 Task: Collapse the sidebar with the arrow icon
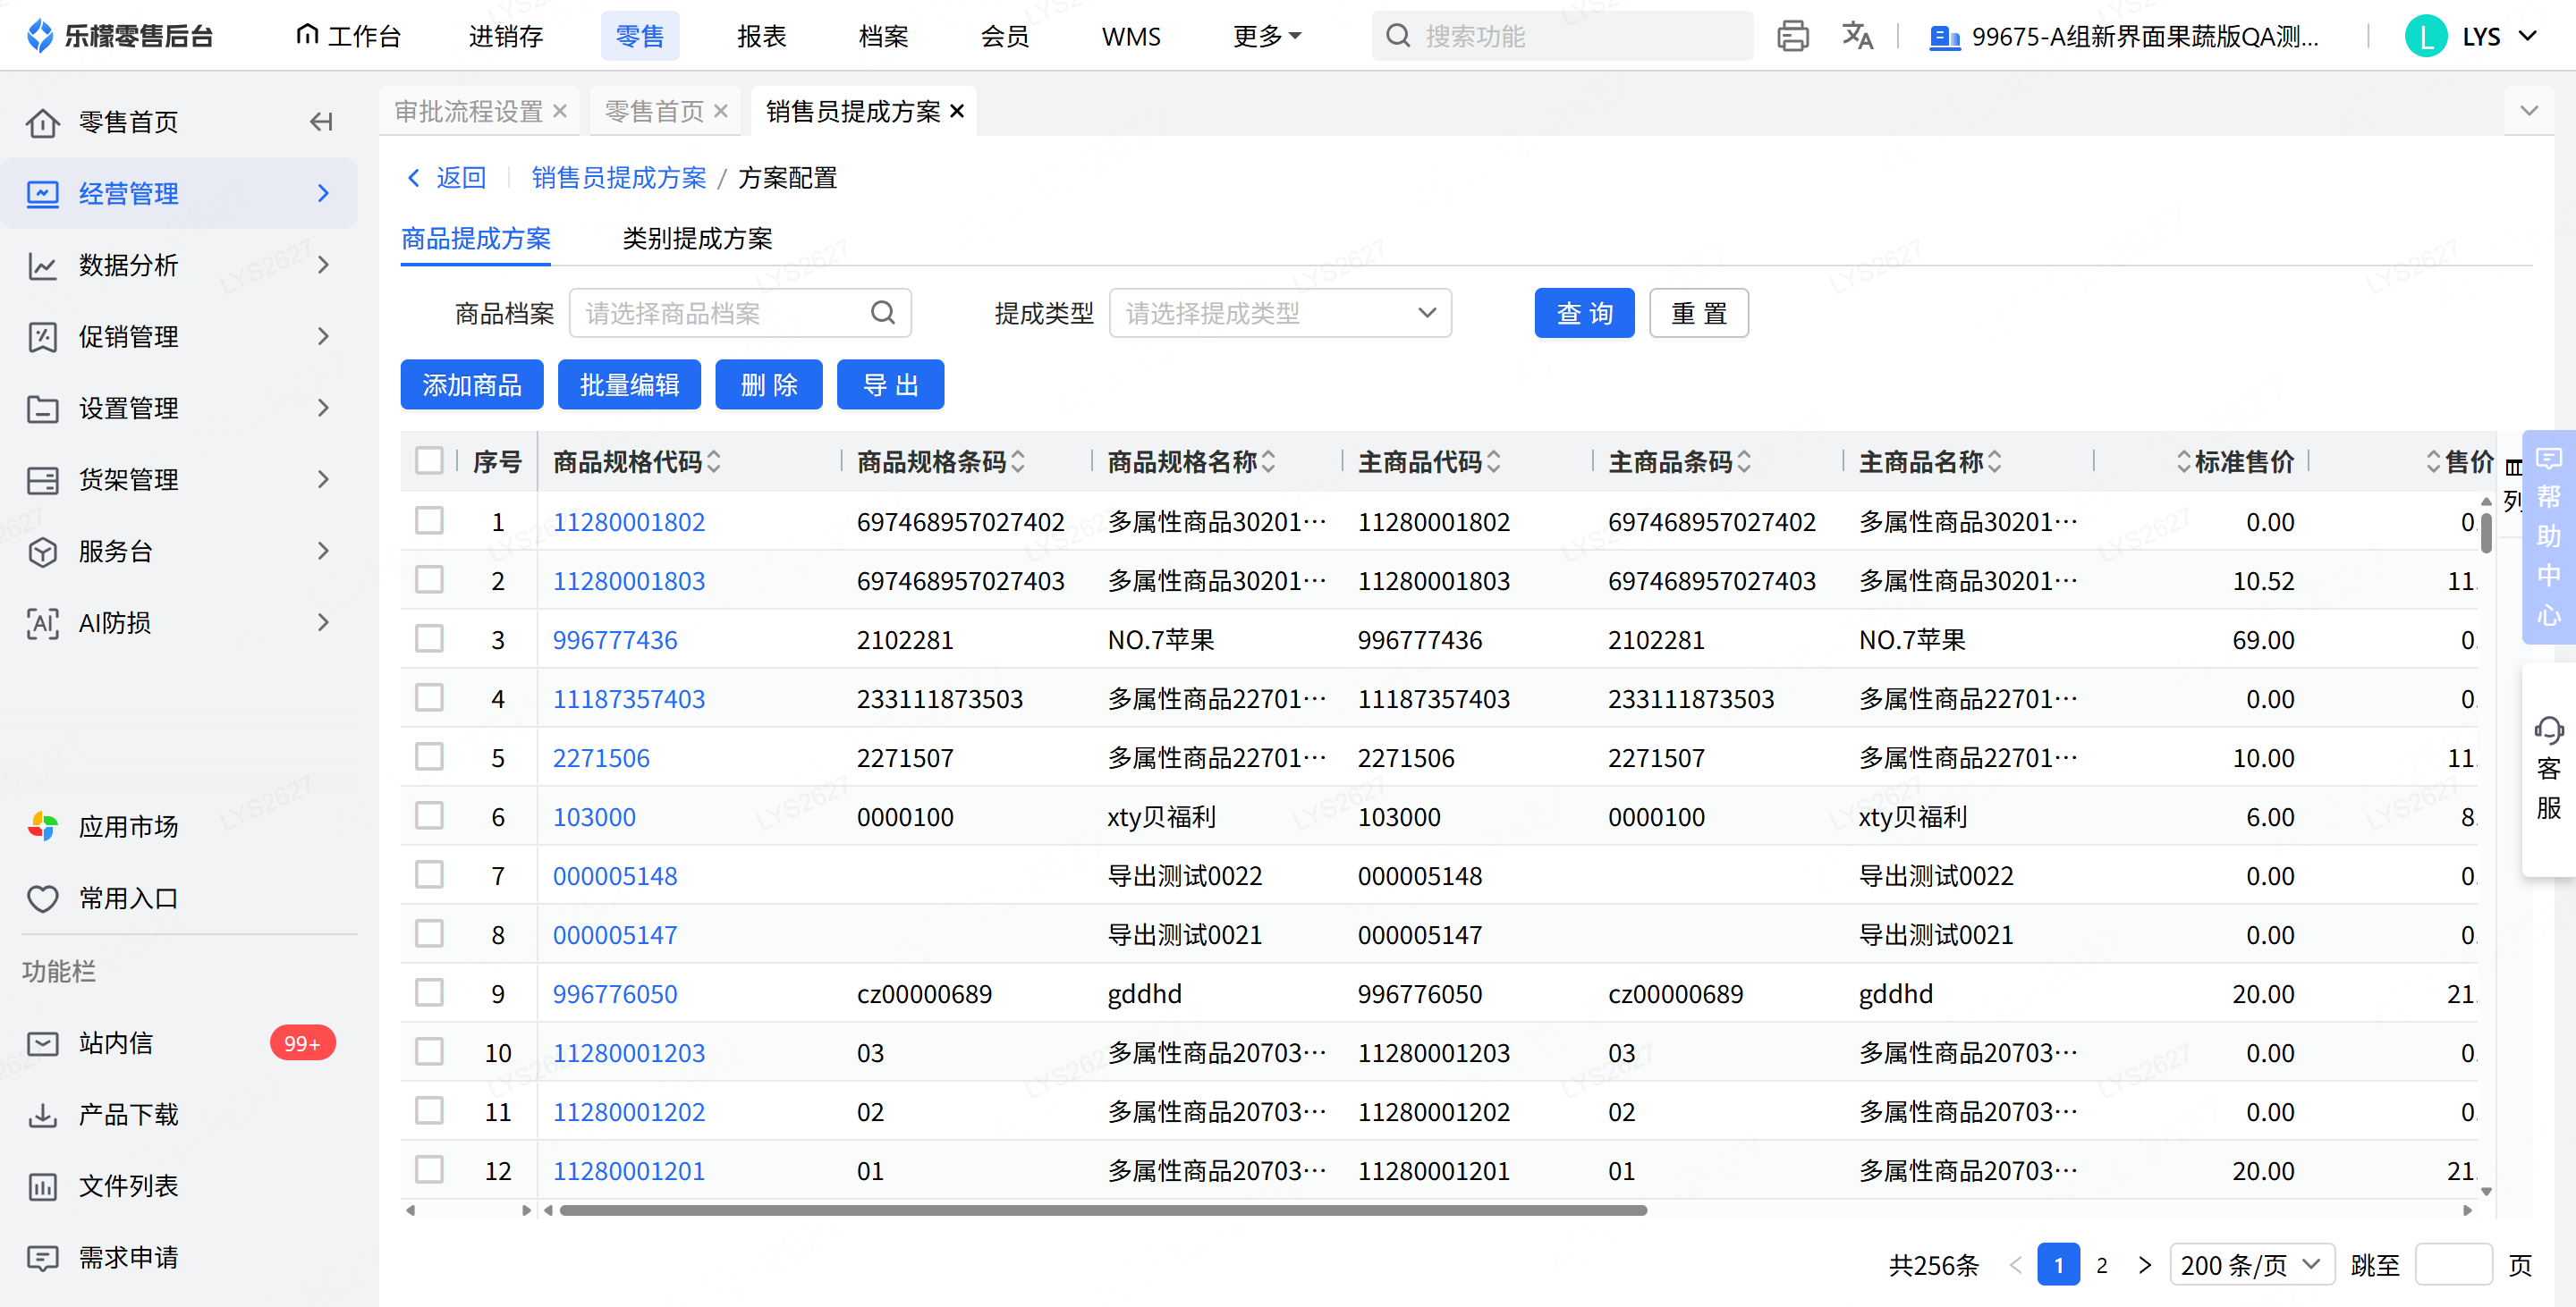321,122
